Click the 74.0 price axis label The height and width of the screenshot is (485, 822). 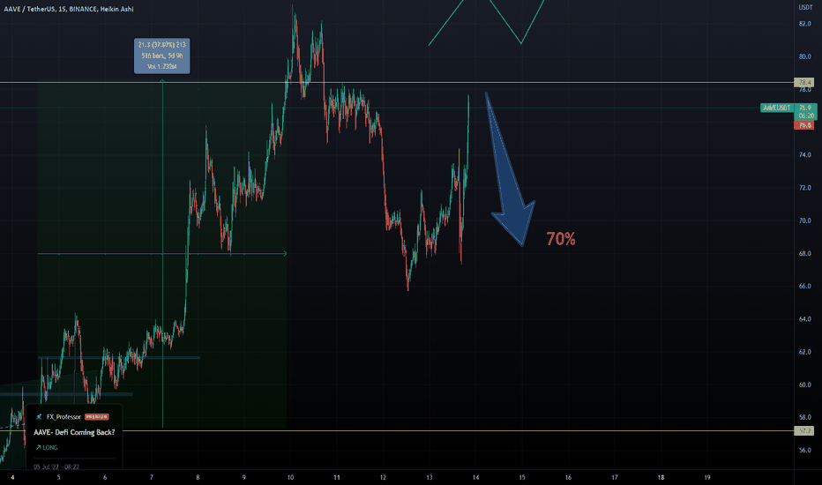[804, 155]
